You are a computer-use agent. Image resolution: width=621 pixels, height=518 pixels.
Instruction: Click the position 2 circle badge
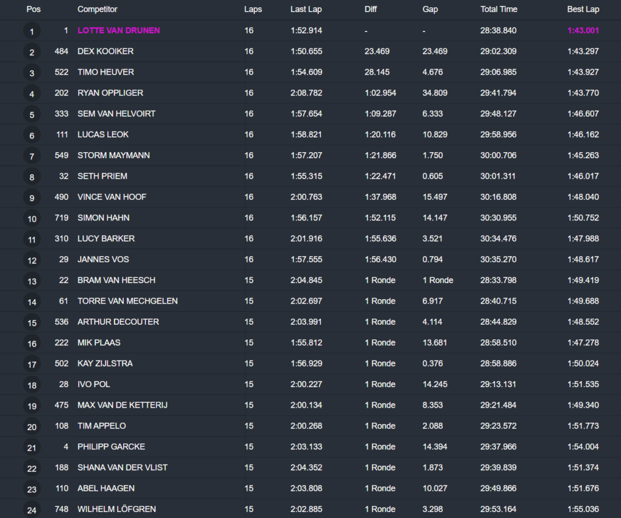coord(32,52)
